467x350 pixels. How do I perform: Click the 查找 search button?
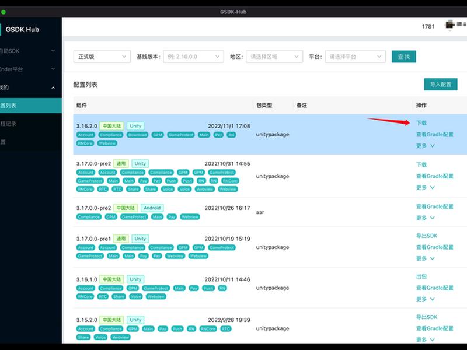pyautogui.click(x=403, y=57)
